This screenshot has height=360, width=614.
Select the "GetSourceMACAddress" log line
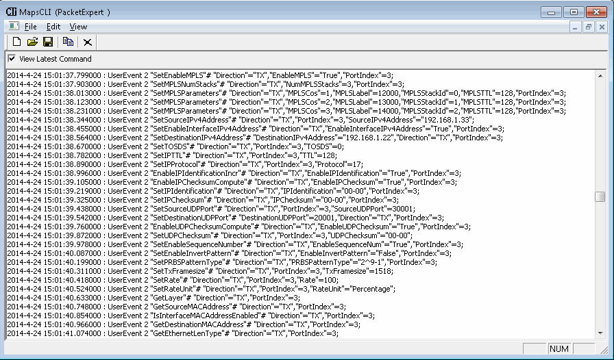176,307
